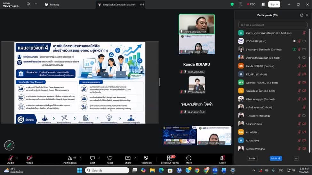Open Host tools shield icon
This screenshot has width=312, height=175.
point(146,158)
